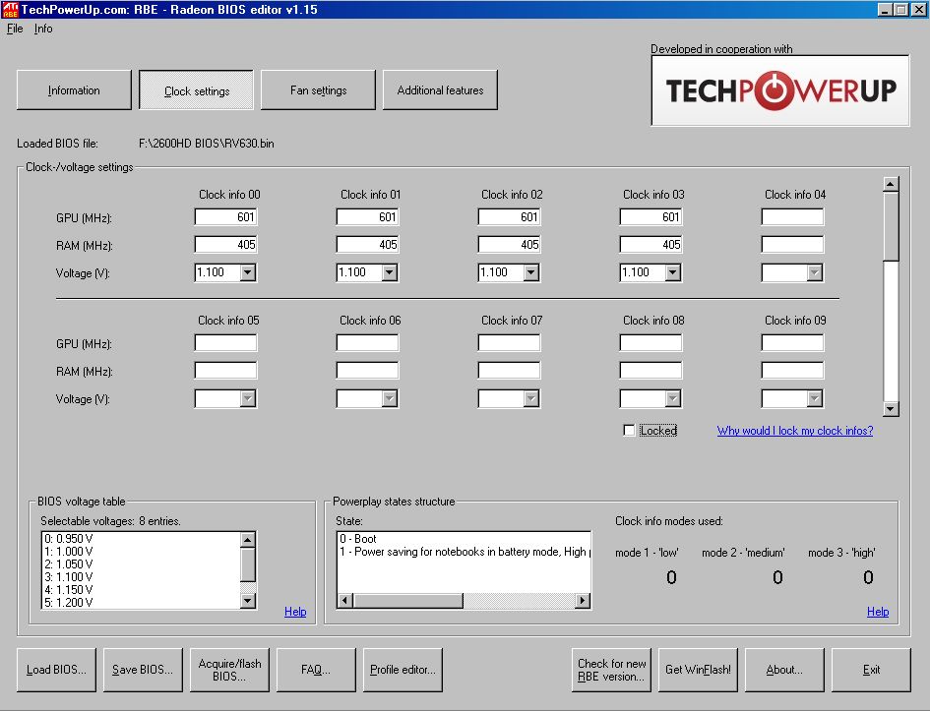Open the FAQ button
The height and width of the screenshot is (711, 930).
coord(316,670)
